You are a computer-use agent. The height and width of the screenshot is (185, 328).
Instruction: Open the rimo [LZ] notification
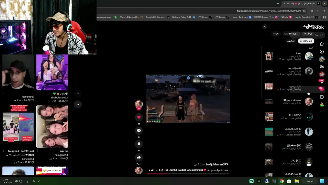289,147
